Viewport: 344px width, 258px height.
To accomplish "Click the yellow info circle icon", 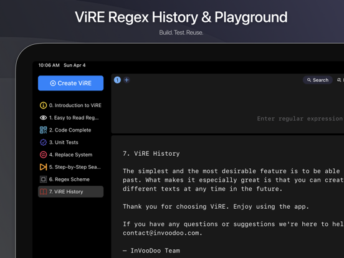I will (x=43, y=105).
